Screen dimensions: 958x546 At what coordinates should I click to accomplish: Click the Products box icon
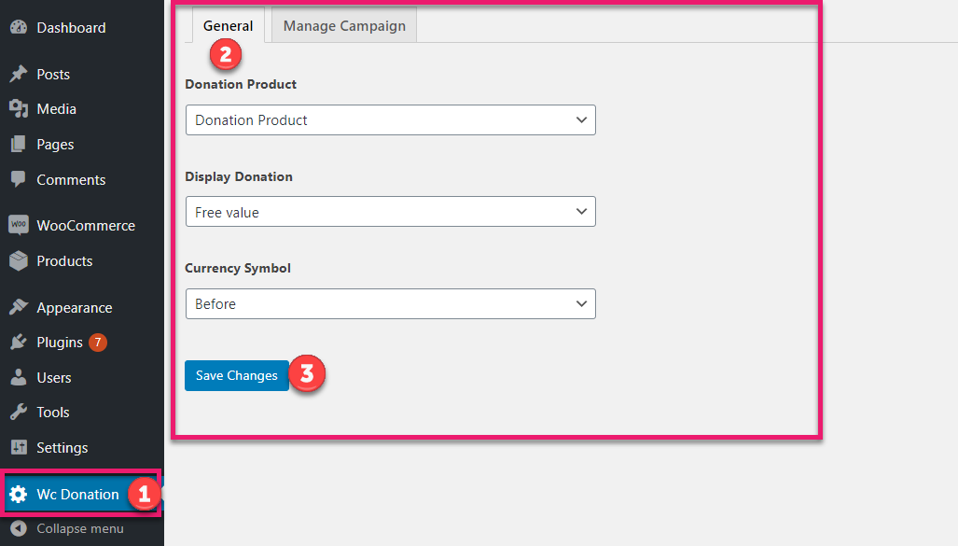click(19, 261)
